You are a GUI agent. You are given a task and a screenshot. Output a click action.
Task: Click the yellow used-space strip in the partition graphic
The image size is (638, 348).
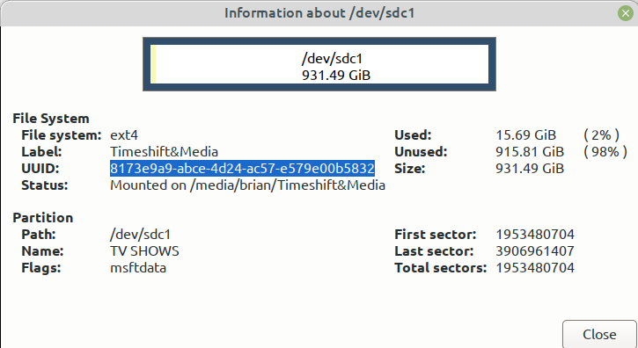pos(153,64)
